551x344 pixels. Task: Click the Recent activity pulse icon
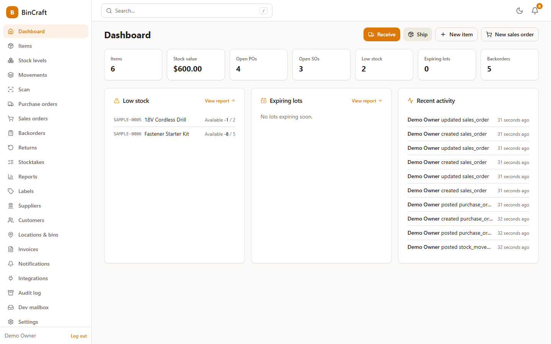(411, 101)
